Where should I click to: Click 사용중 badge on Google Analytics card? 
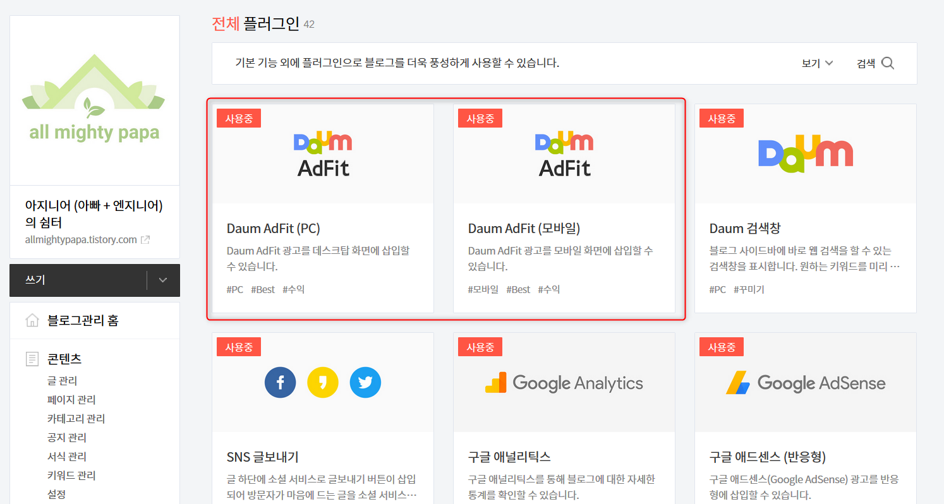pos(480,347)
